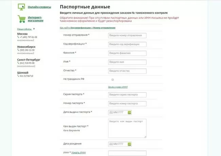Click the 'Серия паспорта' input field
This screenshot has height=156, width=221.
pos(127,95)
